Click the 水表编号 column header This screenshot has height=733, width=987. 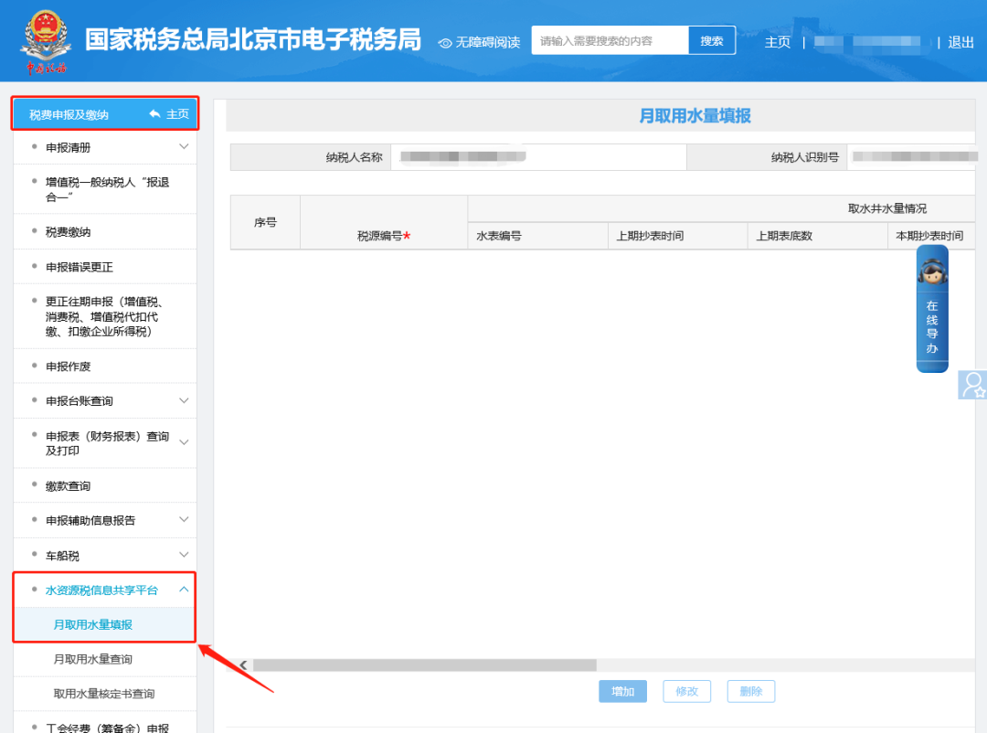coord(538,236)
